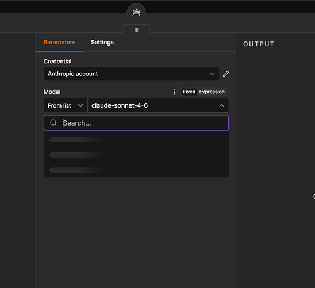Viewport: 315px width, 288px height.
Task: Click the Credential label
Action: point(57,62)
